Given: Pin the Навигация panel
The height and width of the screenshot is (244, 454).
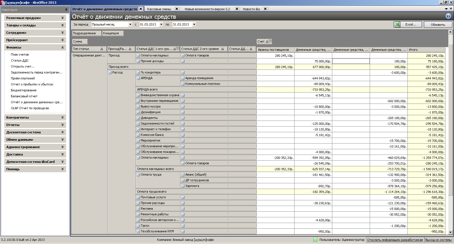Looking at the screenshot, I should pyautogui.click(x=66, y=10).
